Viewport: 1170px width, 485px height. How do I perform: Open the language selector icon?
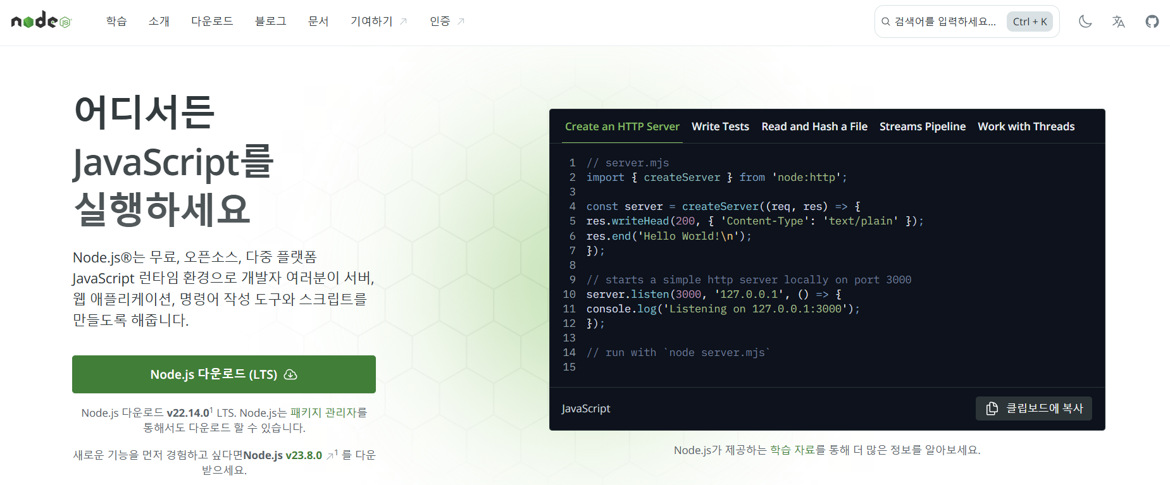tap(1119, 21)
